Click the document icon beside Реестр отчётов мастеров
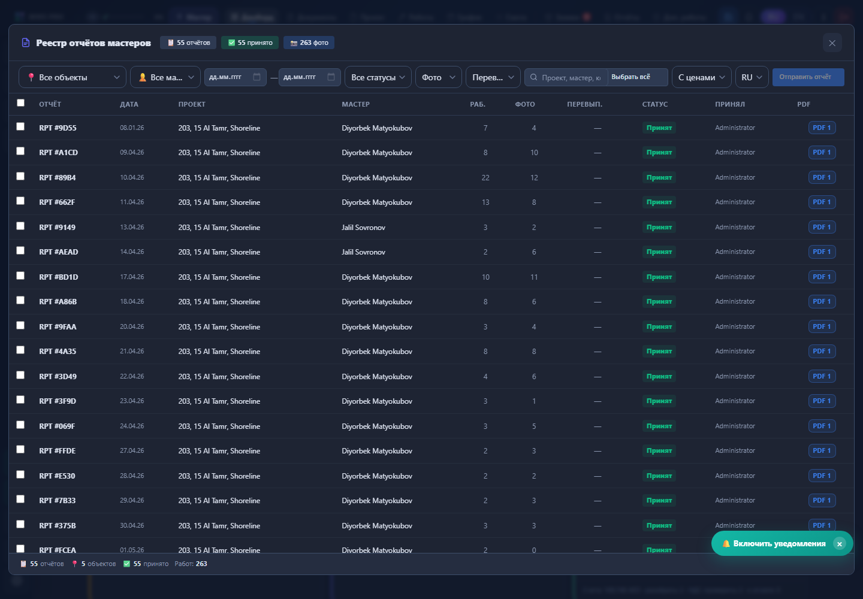863x599 pixels. pyautogui.click(x=26, y=43)
